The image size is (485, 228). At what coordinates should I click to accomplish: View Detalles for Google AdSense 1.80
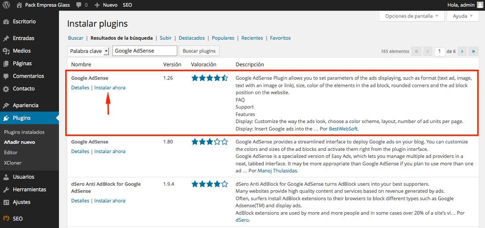coord(80,151)
